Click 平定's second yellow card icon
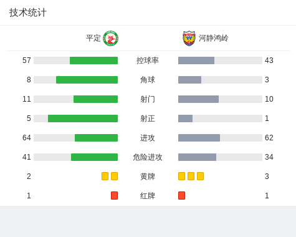Screen dimensions: 296x237 (x=114, y=177)
